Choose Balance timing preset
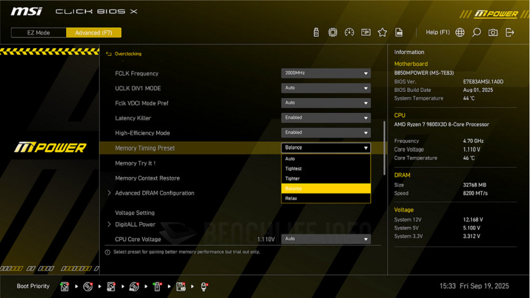Viewport: 530px width, 298px height. pyautogui.click(x=326, y=188)
